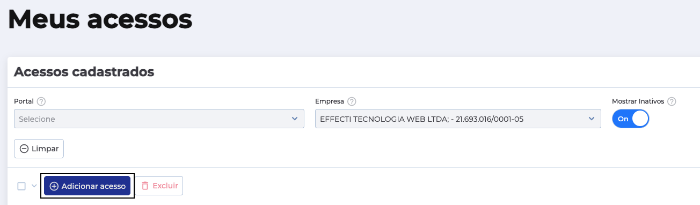Click the Empresa field label text
The width and height of the screenshot is (700, 205).
click(330, 101)
